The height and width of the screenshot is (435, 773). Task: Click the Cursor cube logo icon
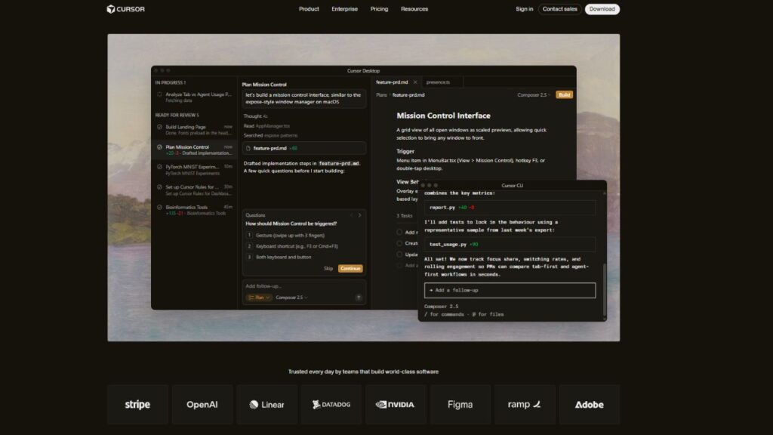tap(111, 9)
